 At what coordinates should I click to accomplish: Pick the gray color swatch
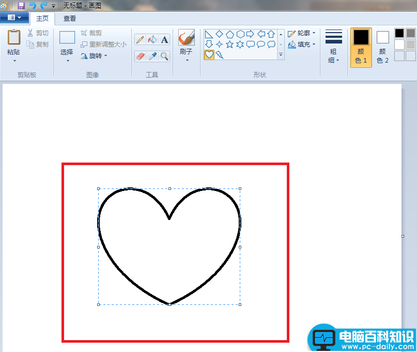(410, 33)
